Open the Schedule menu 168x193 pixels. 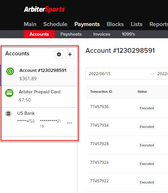55,24
